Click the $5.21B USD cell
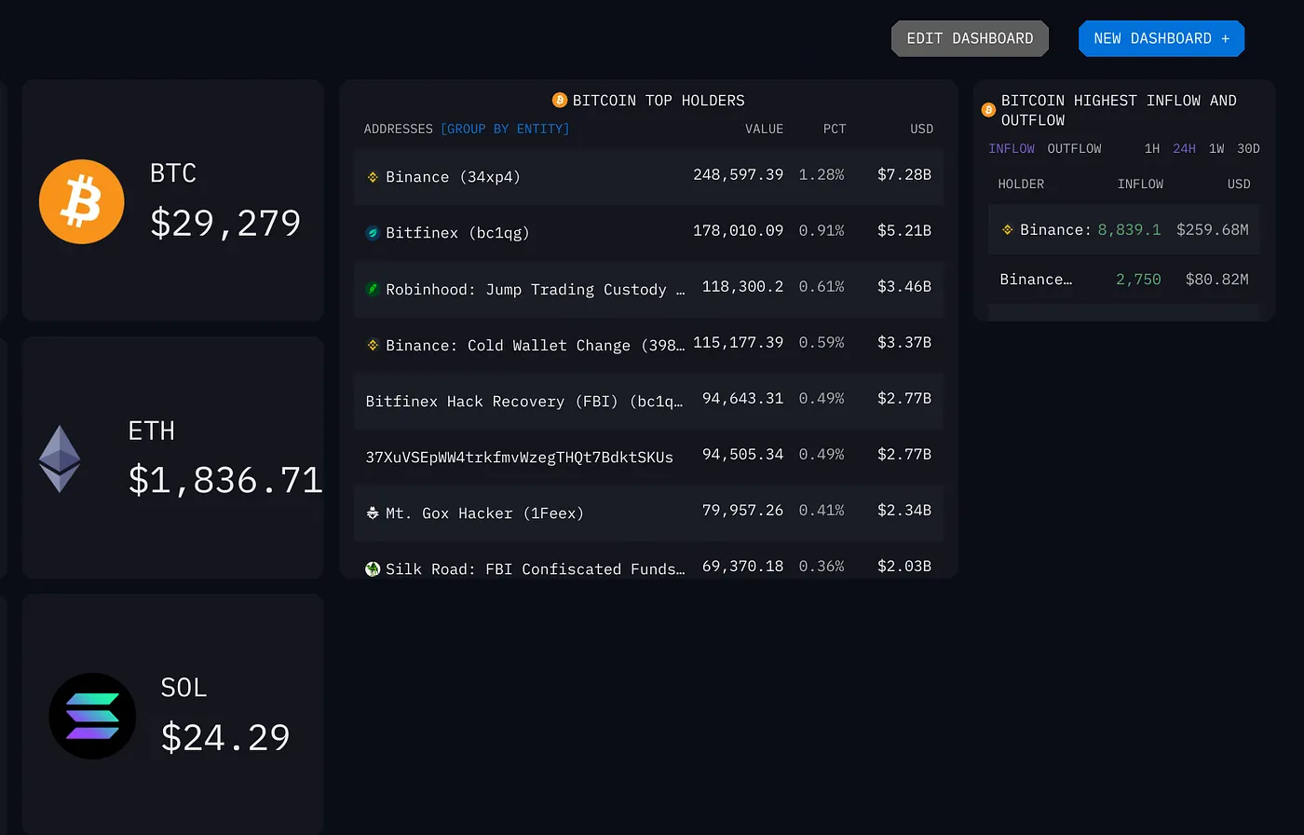Screen dimensions: 1304x835 (x=903, y=230)
